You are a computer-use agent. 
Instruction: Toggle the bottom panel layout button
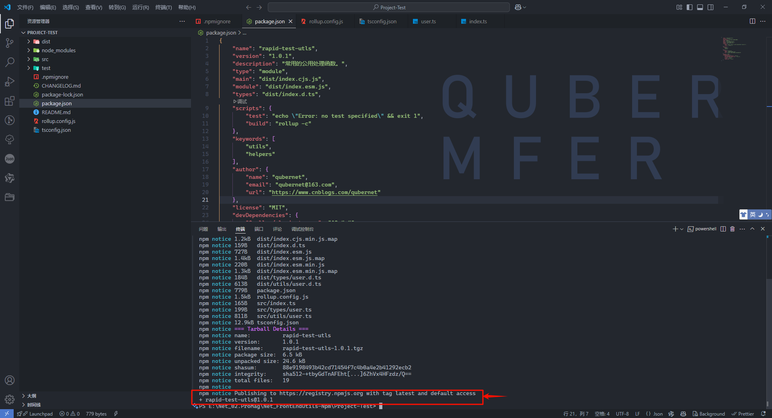pyautogui.click(x=700, y=7)
